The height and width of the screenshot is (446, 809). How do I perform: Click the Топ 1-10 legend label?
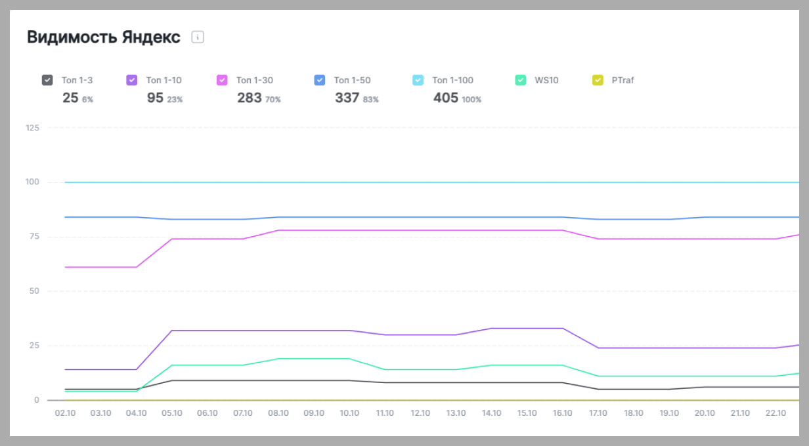(x=164, y=80)
